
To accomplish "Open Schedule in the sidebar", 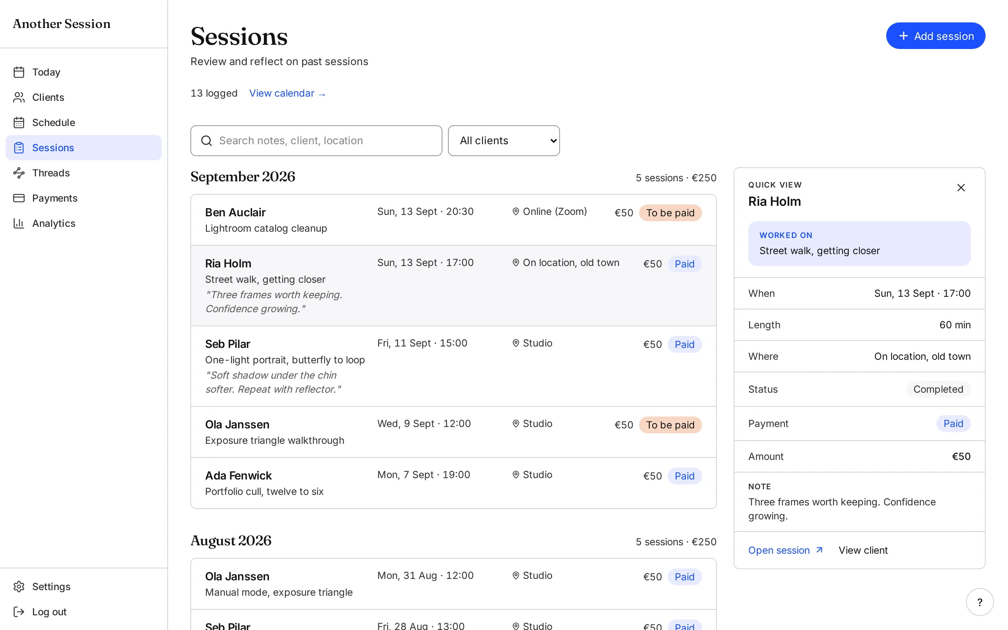I will [83, 122].
